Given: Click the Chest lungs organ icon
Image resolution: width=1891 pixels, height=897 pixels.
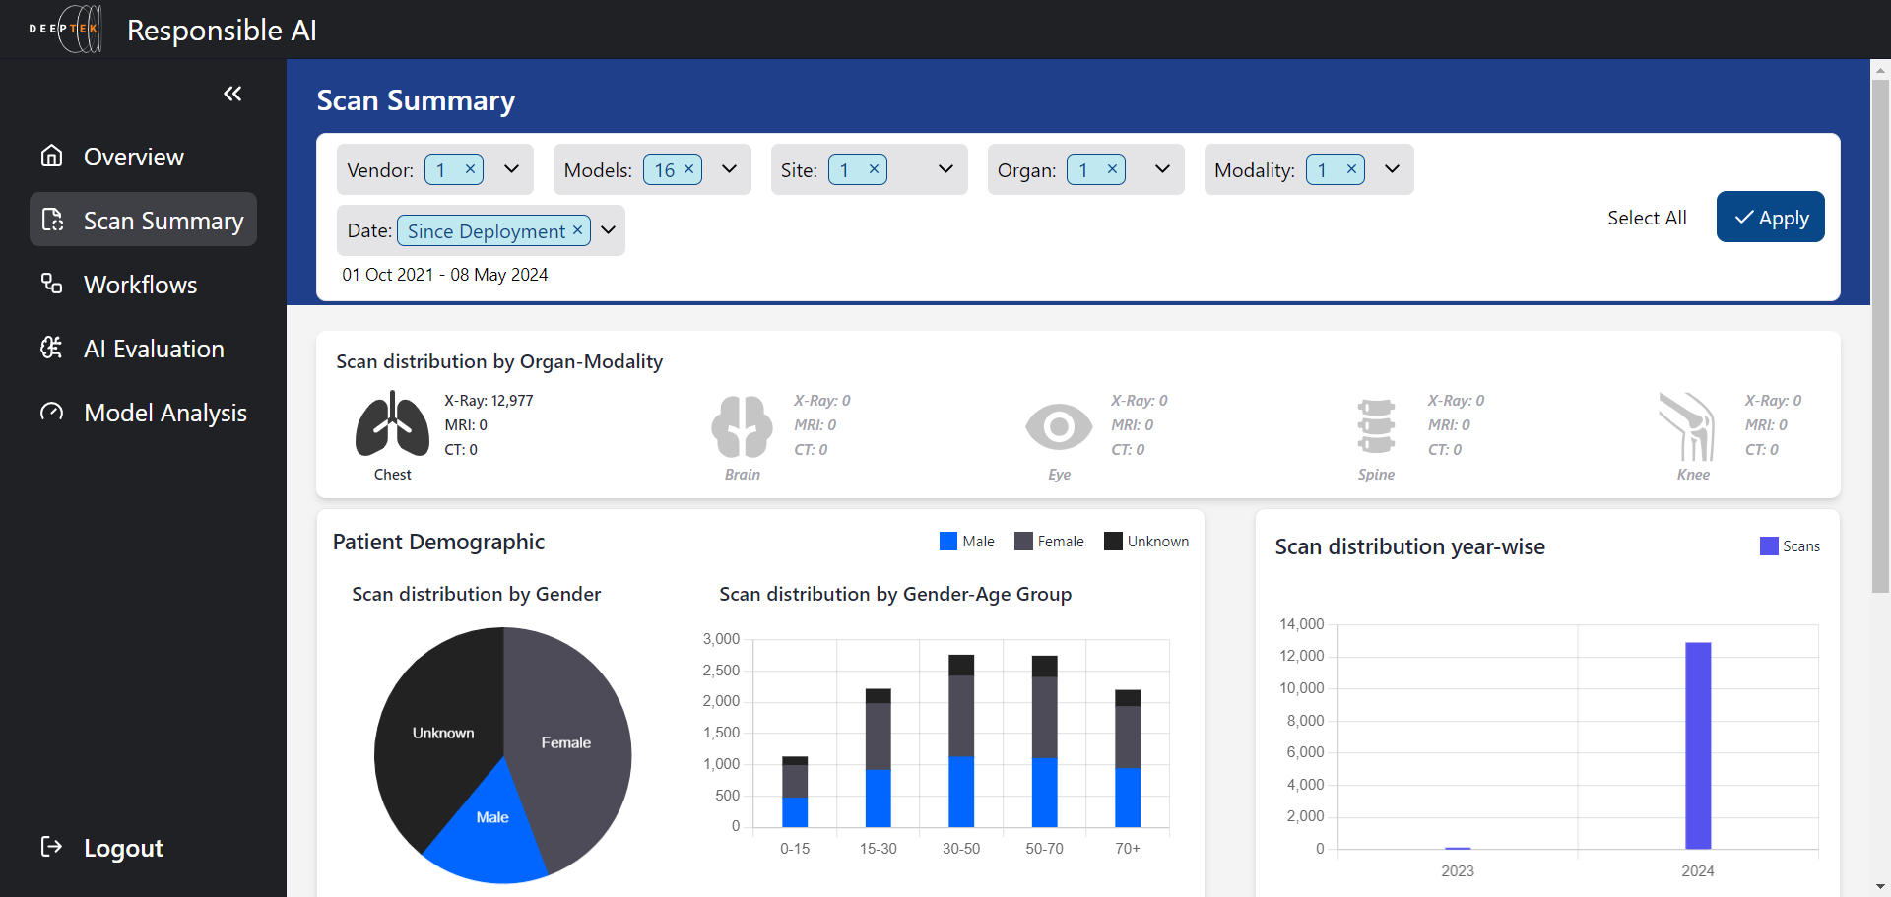Looking at the screenshot, I should point(392,425).
